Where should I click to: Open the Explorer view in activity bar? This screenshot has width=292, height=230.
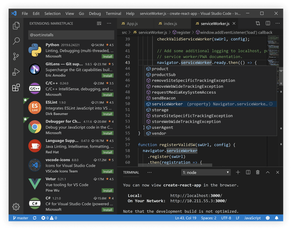[x=16, y=26]
